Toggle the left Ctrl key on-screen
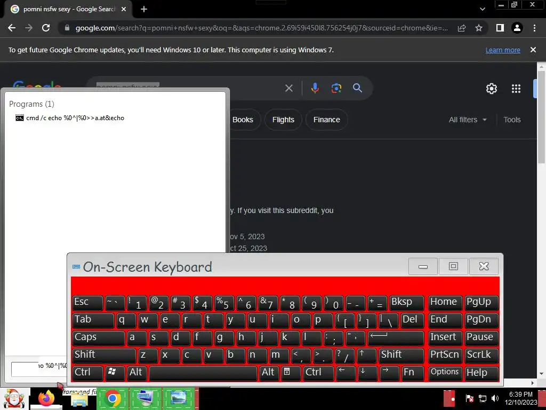Viewport: 546px width, 410px height. (x=87, y=373)
